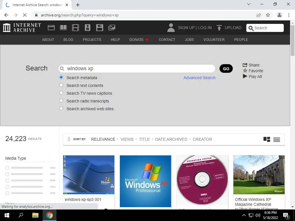
Task: Select Search archived web sites option
Action: click(61, 108)
